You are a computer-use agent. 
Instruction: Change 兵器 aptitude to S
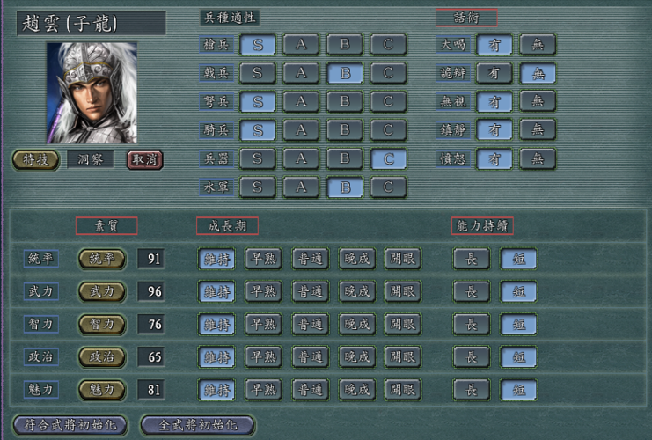257,159
